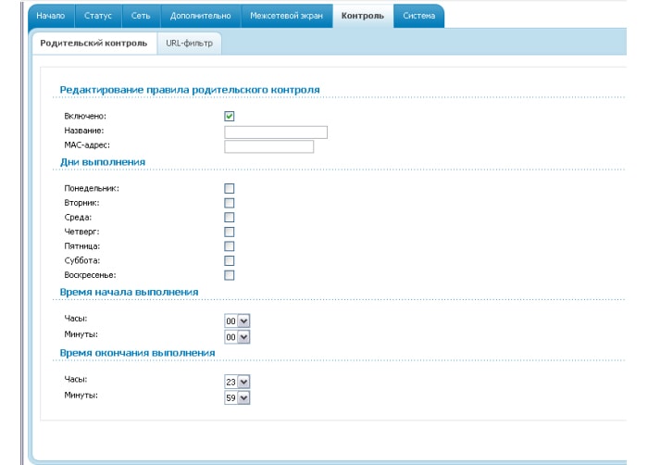648x465 pixels.
Task: Open the Система tab
Action: [x=419, y=16]
